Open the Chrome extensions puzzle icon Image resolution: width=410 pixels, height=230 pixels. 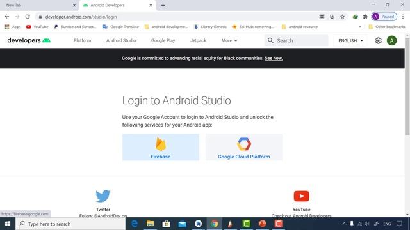point(365,17)
